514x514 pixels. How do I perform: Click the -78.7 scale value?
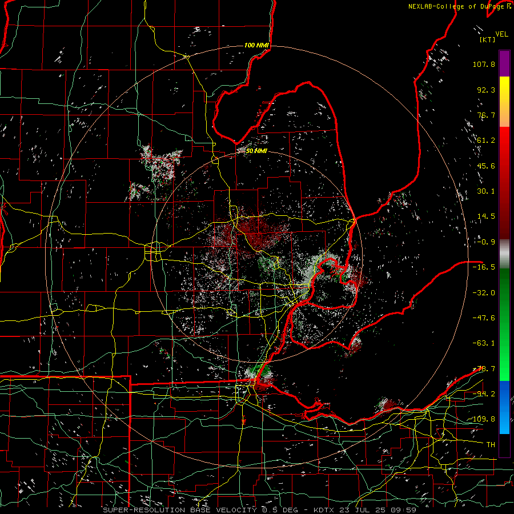coord(484,369)
